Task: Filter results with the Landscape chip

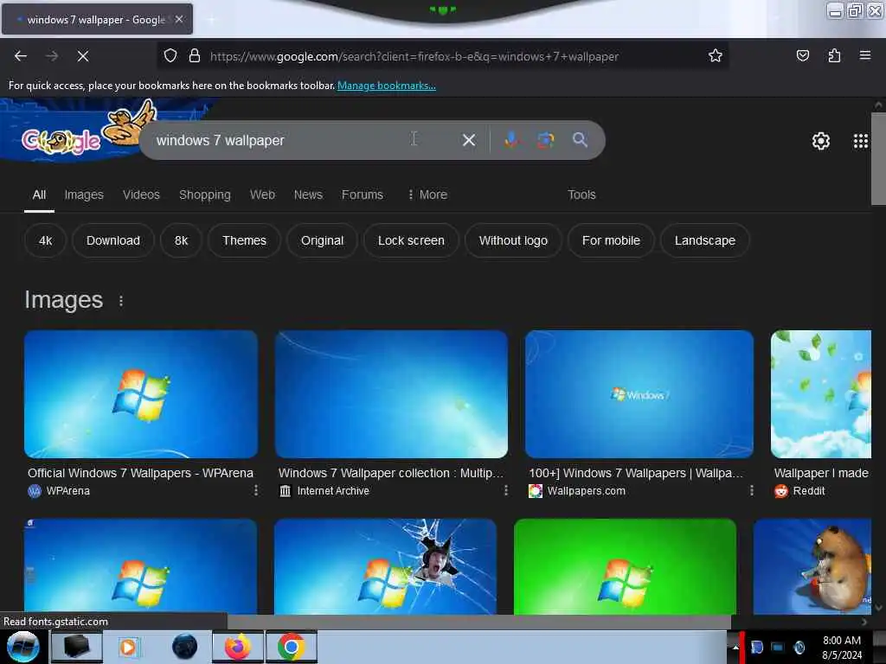Action: (x=704, y=240)
